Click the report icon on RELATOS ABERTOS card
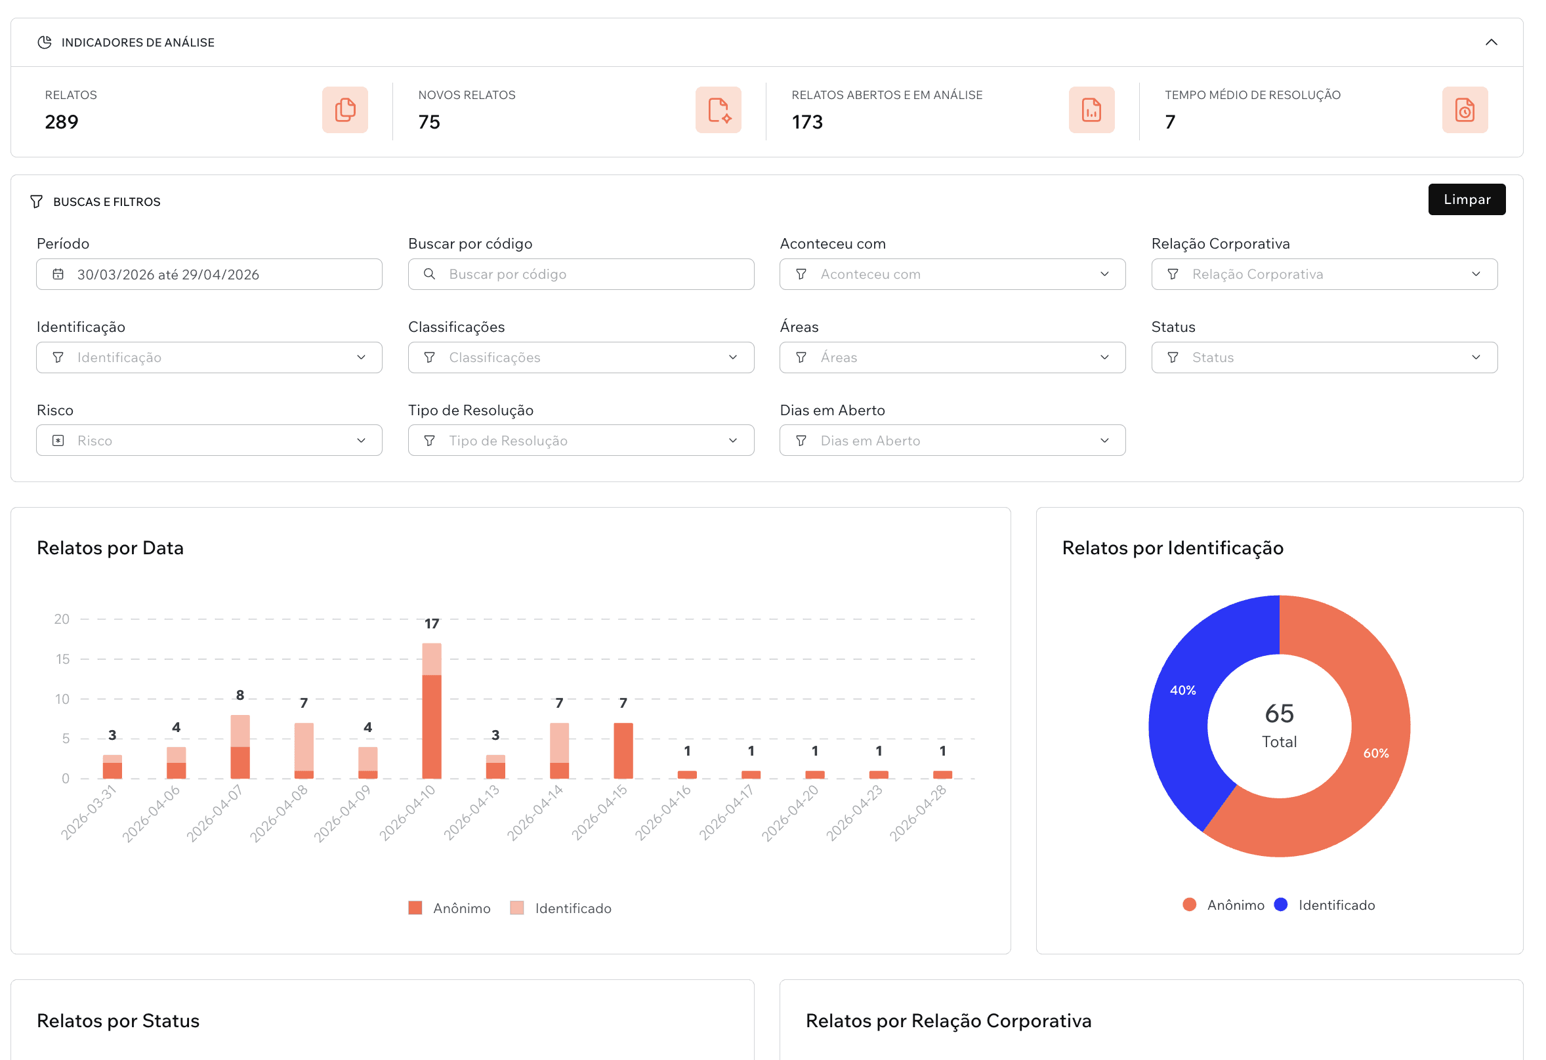 click(1092, 110)
